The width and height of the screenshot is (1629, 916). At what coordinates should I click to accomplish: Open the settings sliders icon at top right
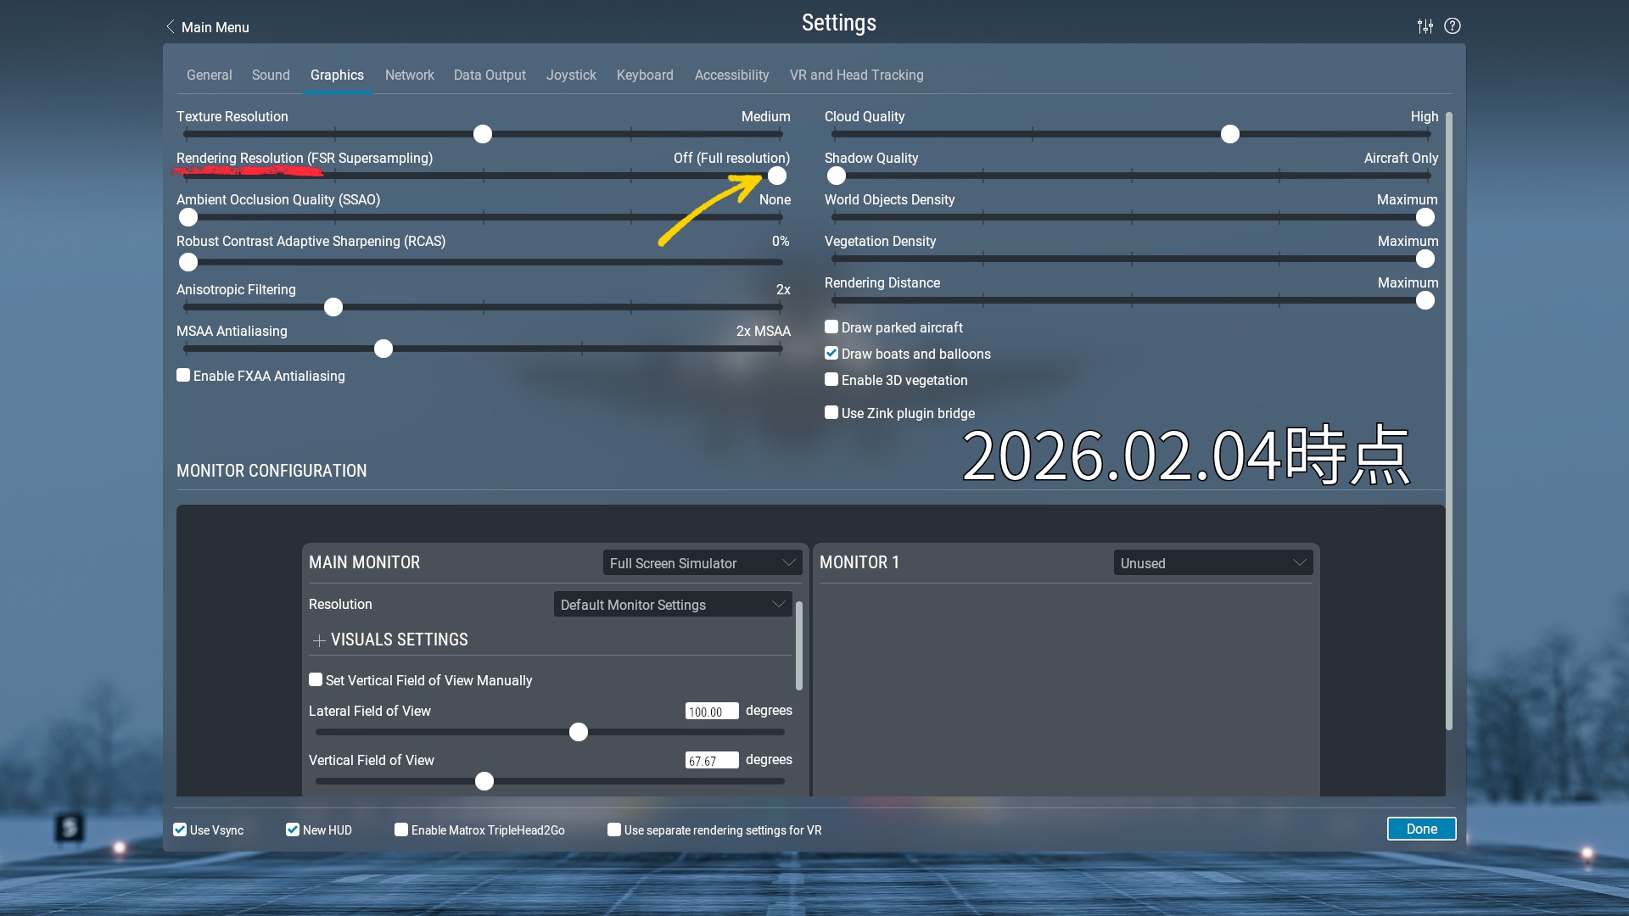coord(1425,26)
